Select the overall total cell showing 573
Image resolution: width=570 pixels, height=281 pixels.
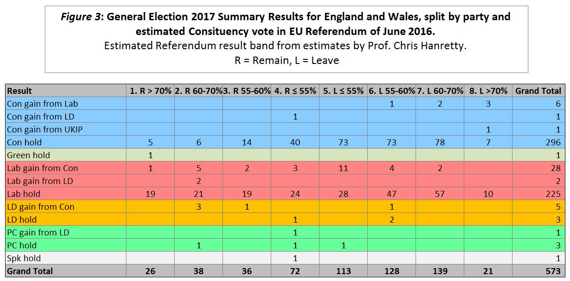click(553, 271)
